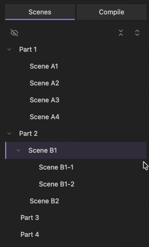
Task: Click the collapse all scenes icon
Action: (121, 33)
